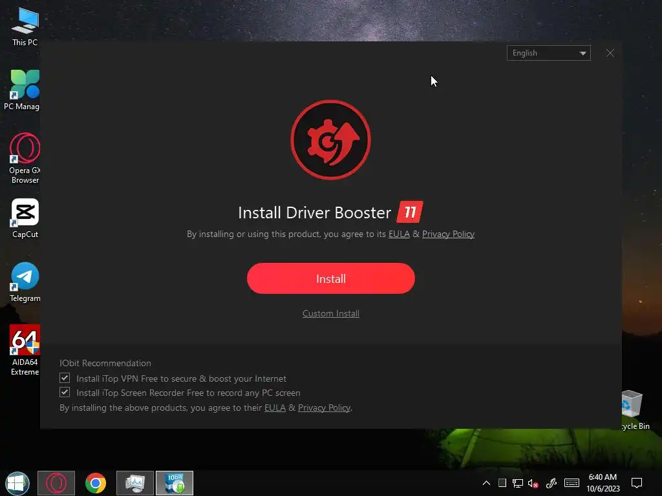Viewport: 662px width, 496px height.
Task: Open the notification action center
Action: [x=637, y=483]
